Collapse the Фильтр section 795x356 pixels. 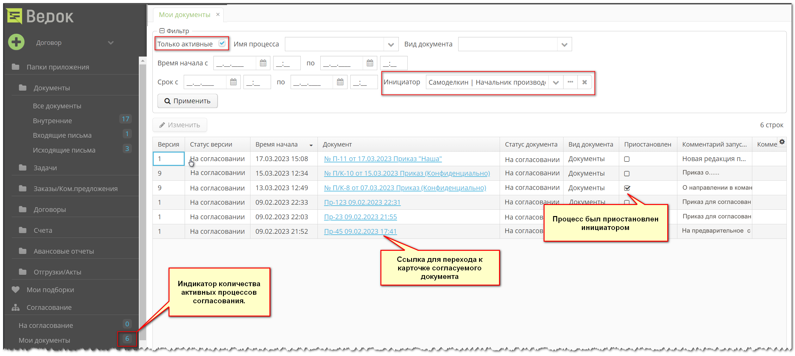(163, 31)
